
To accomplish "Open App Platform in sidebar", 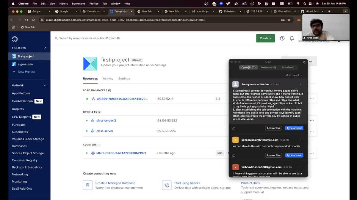I will coord(21,93).
